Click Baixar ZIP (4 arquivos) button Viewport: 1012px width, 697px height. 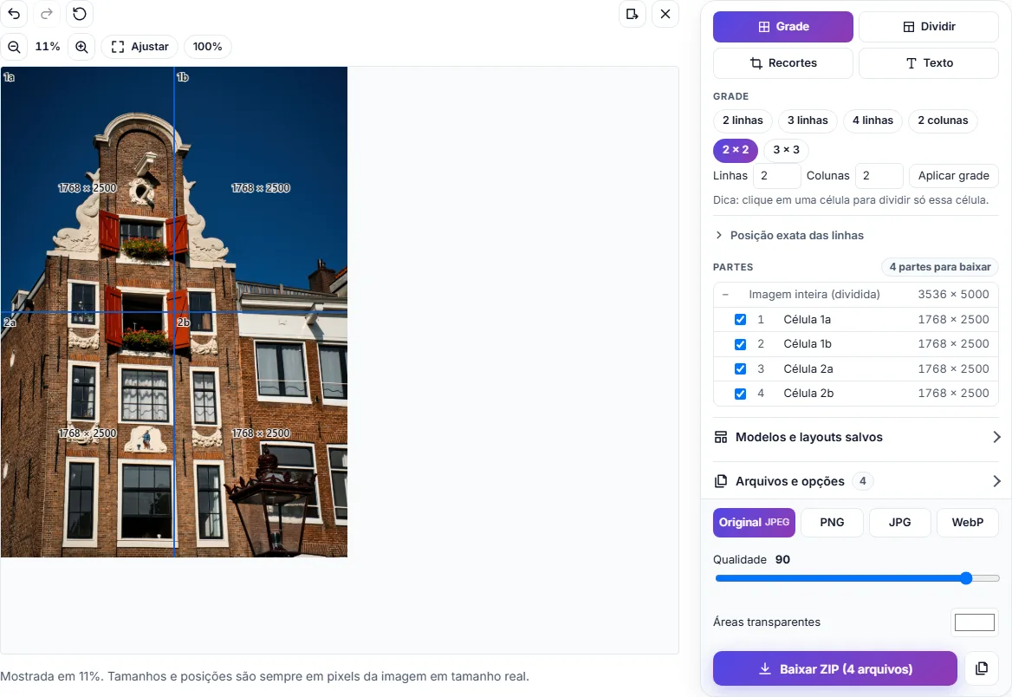tap(834, 668)
